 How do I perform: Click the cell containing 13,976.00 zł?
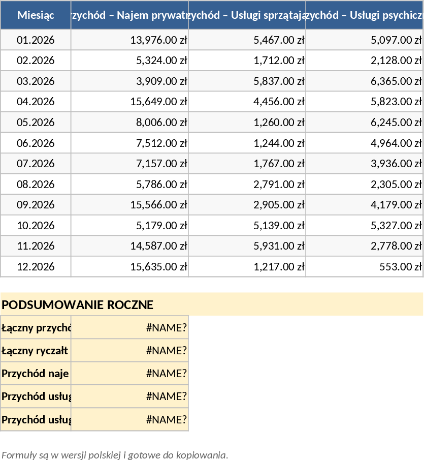129,40
